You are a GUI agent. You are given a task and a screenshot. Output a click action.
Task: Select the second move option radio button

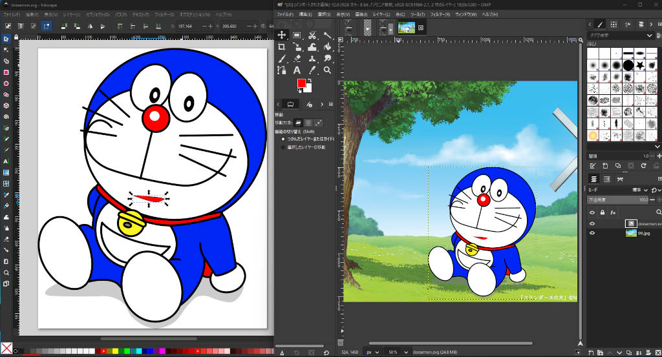click(283, 147)
